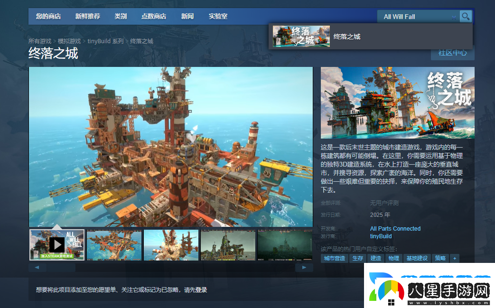Go to the 点数商店 tab
Screen dimensions: 495x308
(x=154, y=16)
